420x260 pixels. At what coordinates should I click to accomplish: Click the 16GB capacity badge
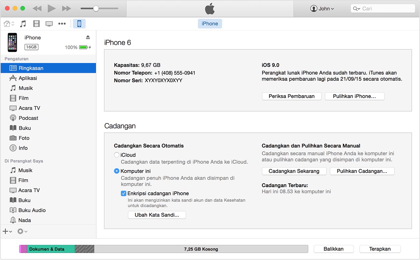[31, 47]
